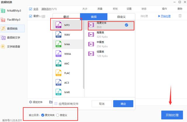Select the WMA format label
Screen dimensions: 187x122
pos(67,54)
